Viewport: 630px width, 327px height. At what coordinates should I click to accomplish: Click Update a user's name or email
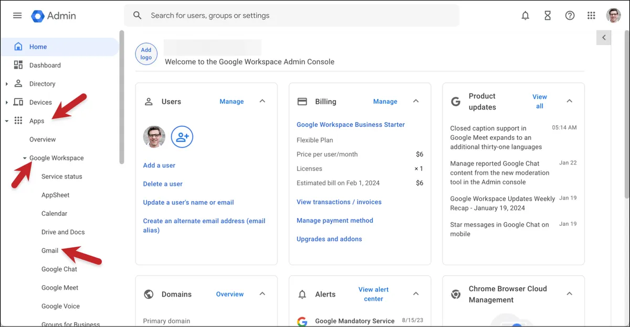[188, 202]
